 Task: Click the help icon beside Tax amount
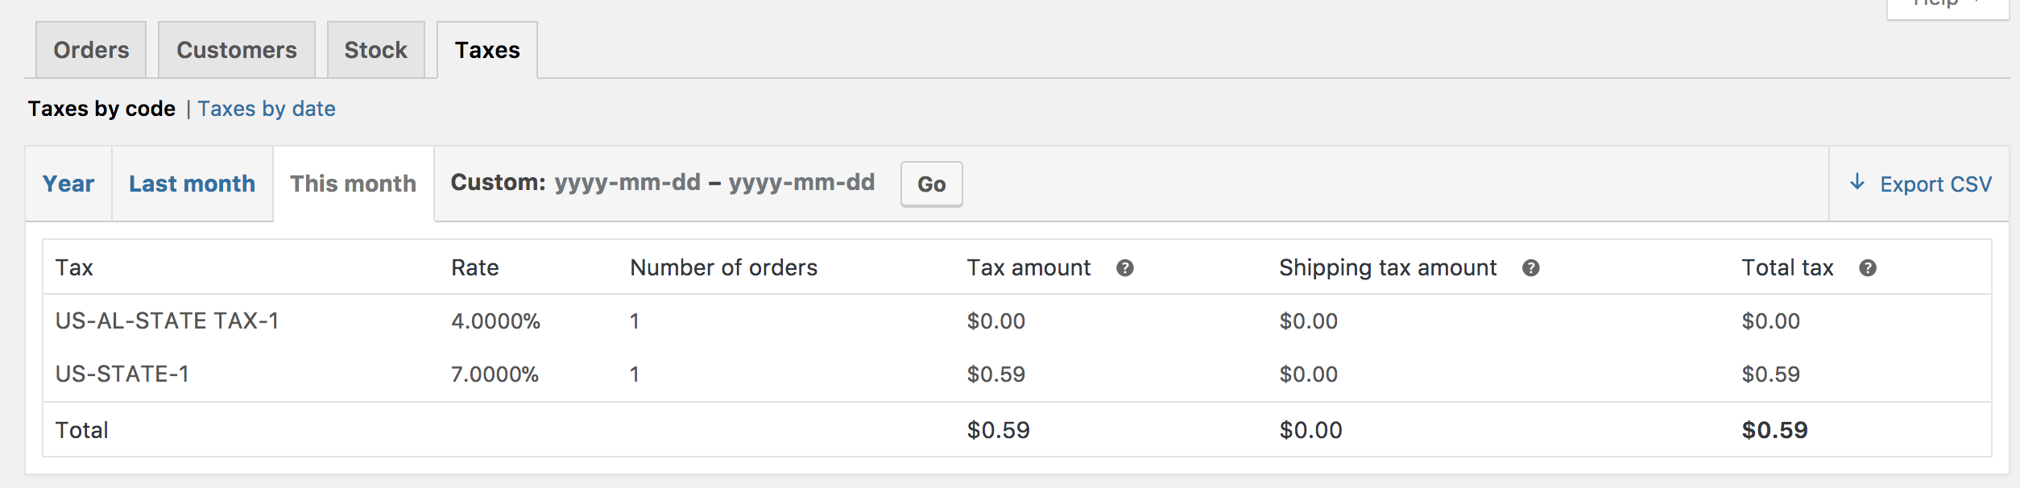coord(1125,268)
